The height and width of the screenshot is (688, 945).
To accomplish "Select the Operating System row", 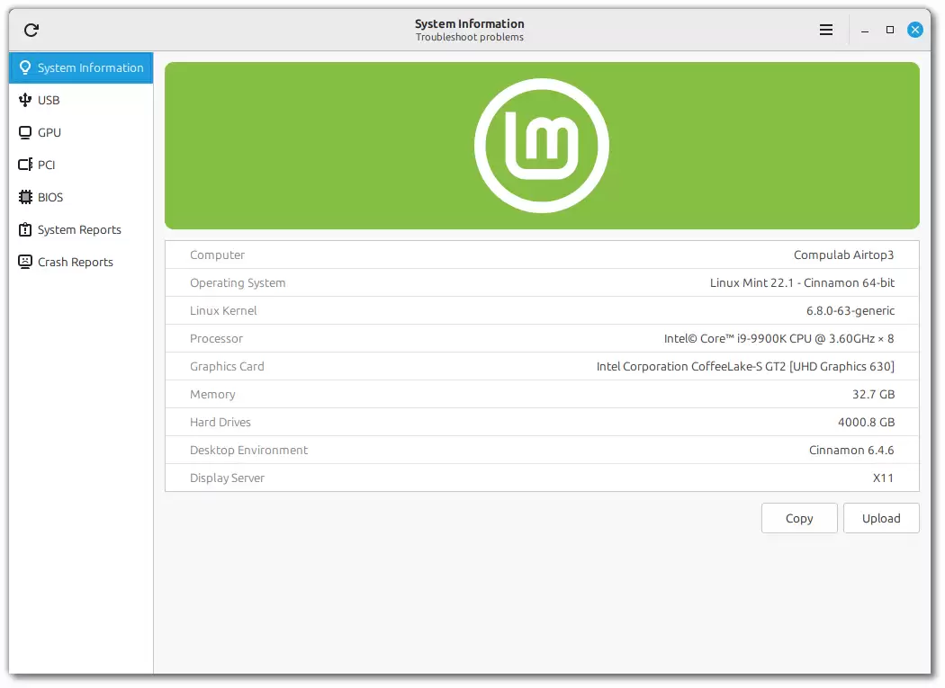I will pyautogui.click(x=541, y=282).
